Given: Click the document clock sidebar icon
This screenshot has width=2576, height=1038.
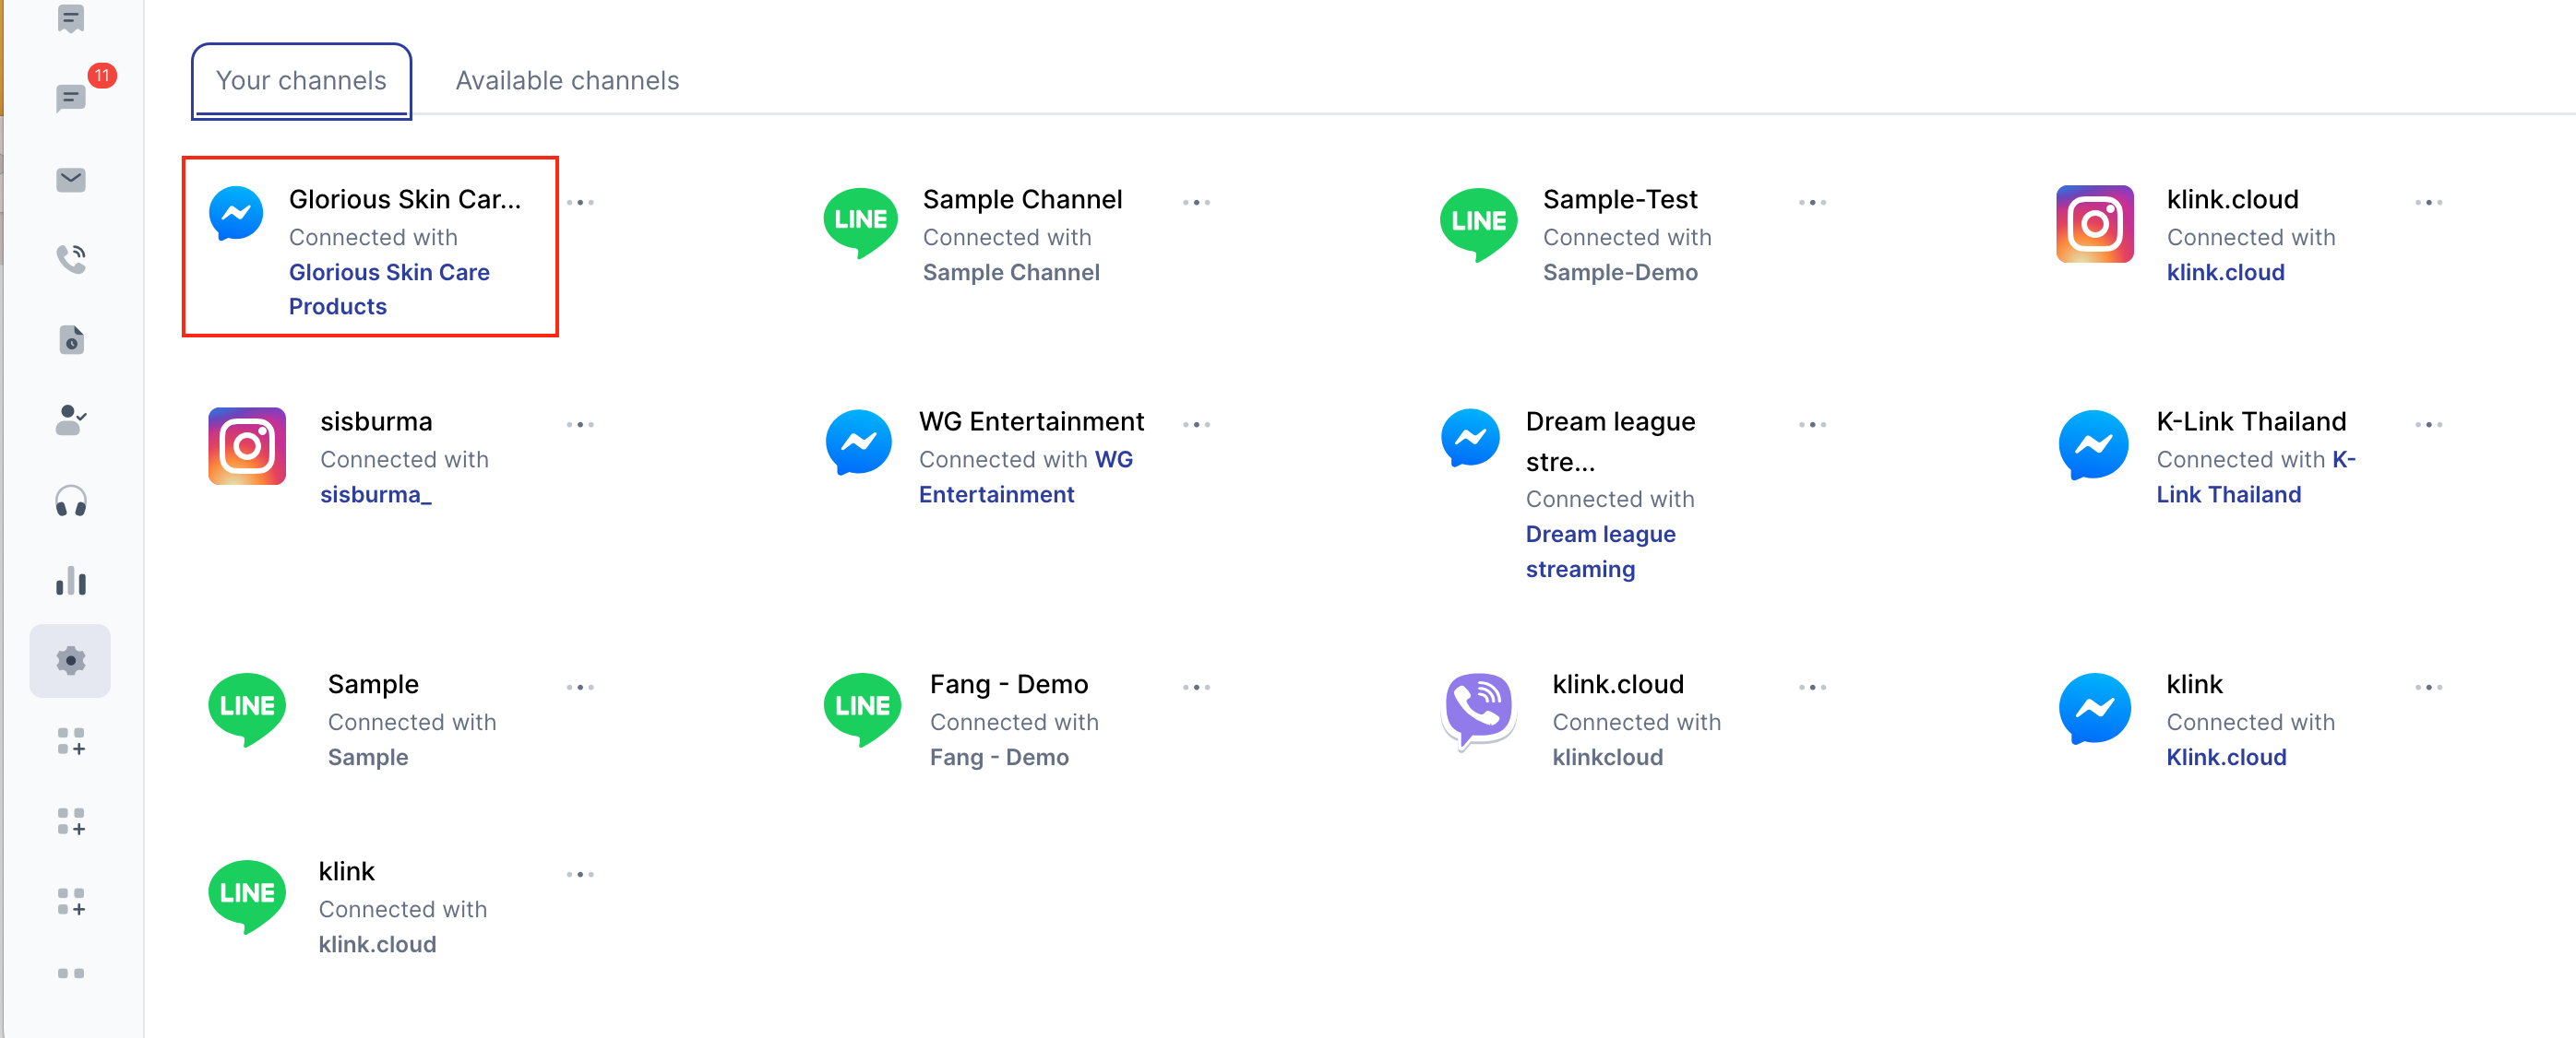Looking at the screenshot, I should 71,339.
